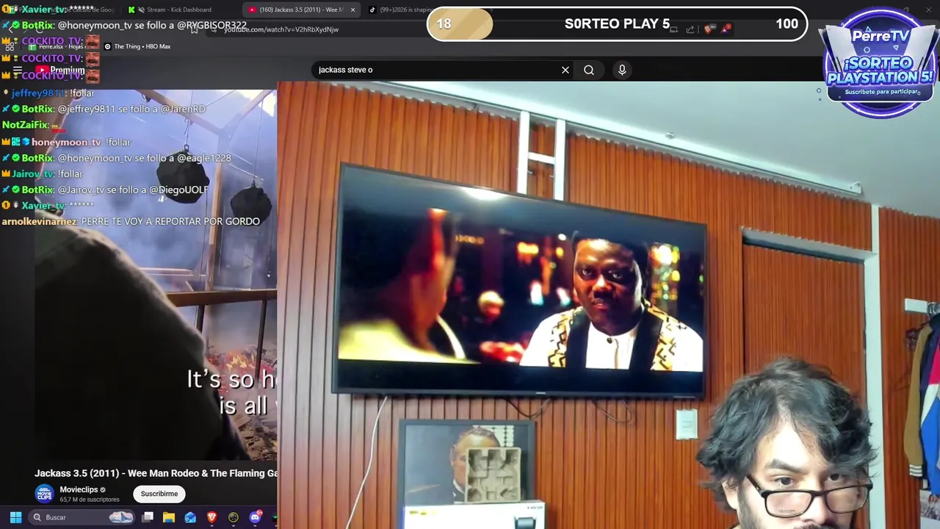This screenshot has height=529, width=940.
Task: Click the browser apps grid icon near bookmarks
Action: (x=10, y=46)
